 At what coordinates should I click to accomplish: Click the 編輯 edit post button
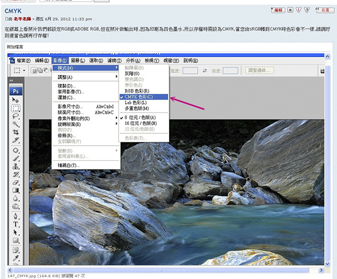277,10
